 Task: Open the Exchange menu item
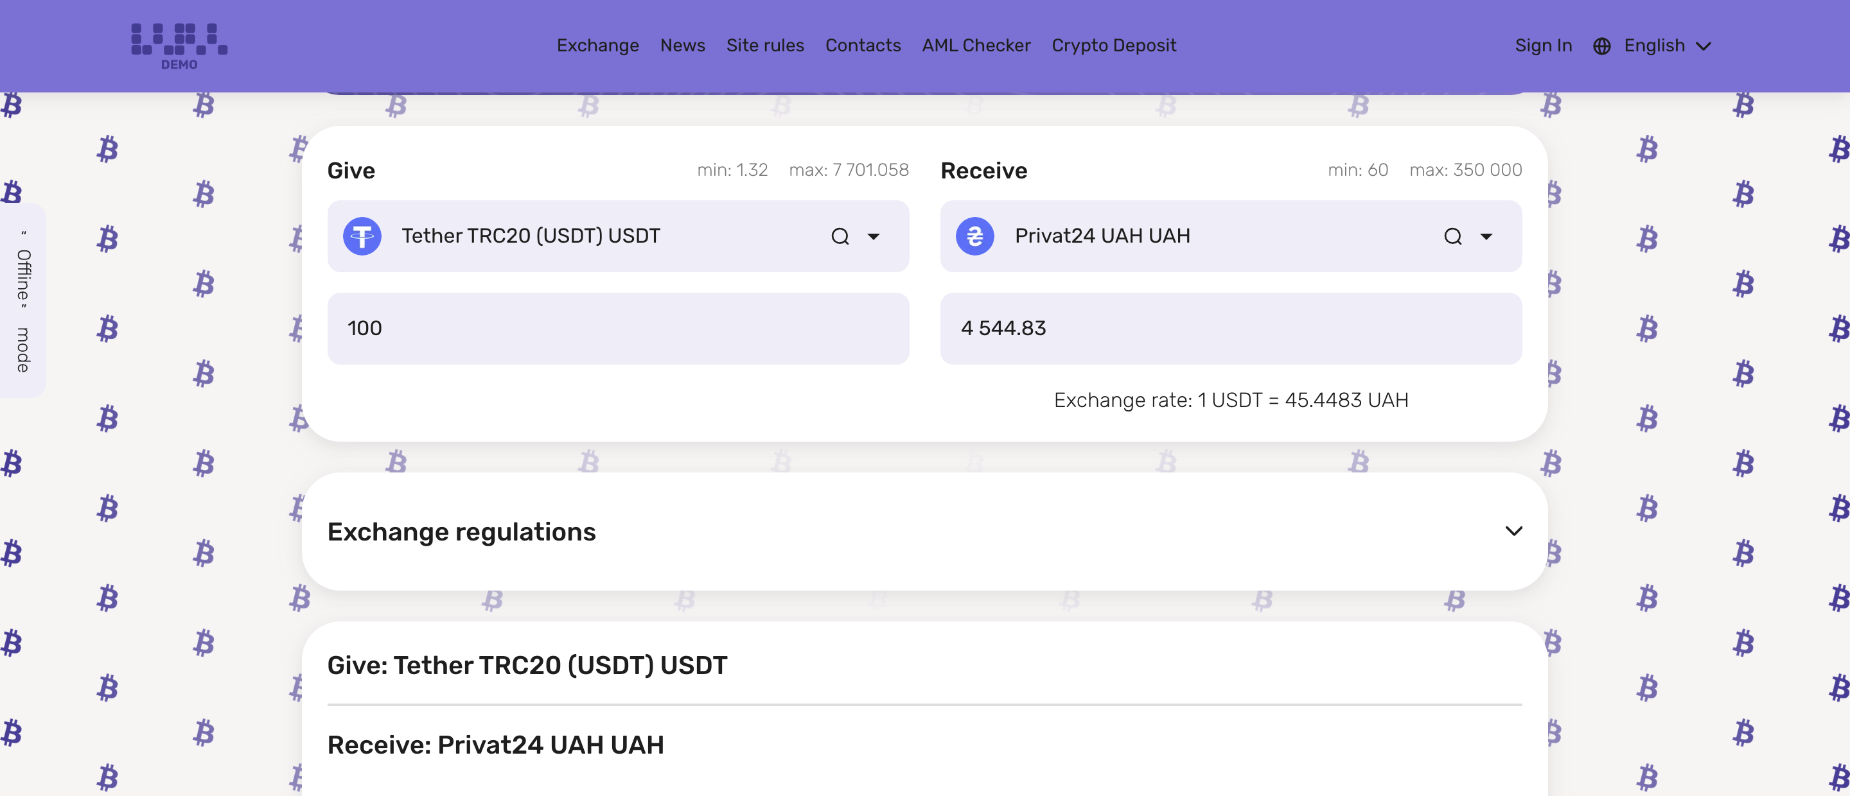pos(597,45)
